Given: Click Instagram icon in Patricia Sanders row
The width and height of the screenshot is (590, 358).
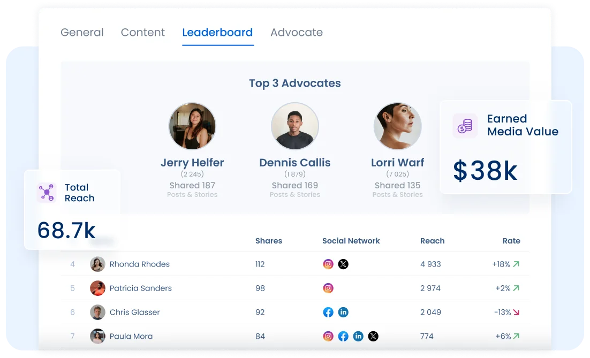Looking at the screenshot, I should tap(328, 288).
